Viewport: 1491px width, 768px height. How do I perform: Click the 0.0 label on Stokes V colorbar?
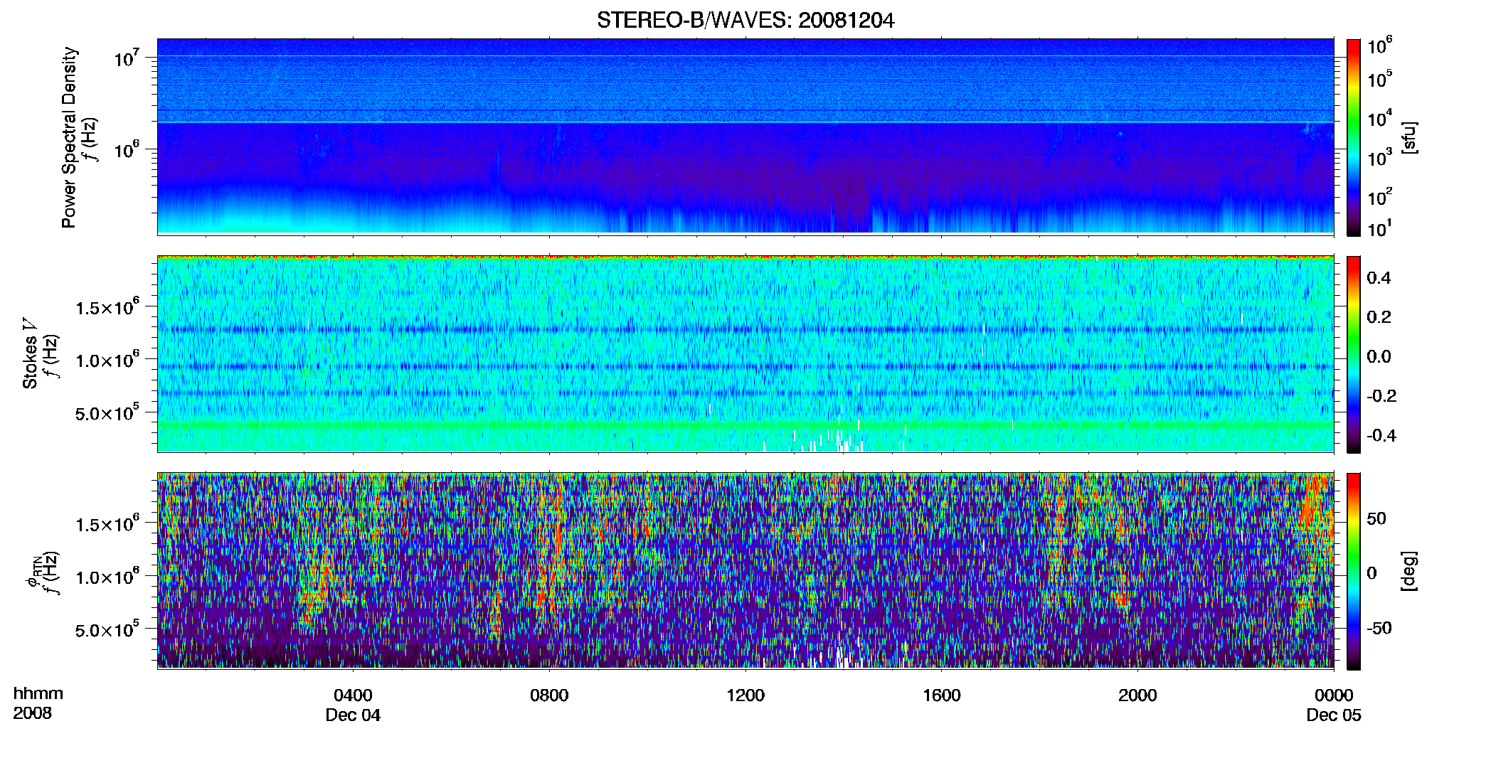click(1379, 356)
